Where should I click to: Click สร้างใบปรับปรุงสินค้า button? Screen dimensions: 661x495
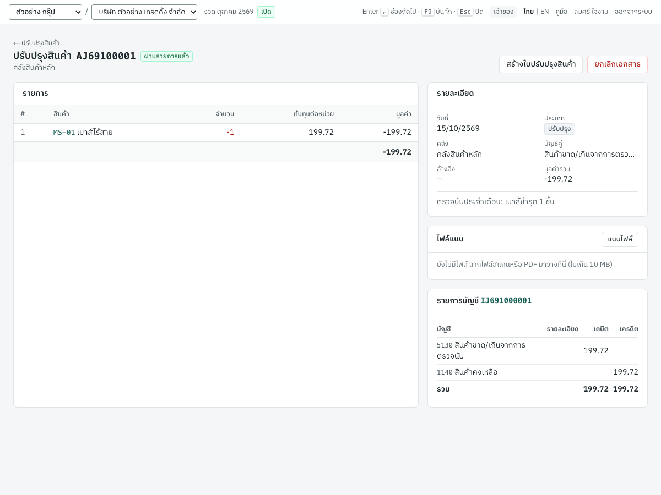pyautogui.click(x=541, y=64)
